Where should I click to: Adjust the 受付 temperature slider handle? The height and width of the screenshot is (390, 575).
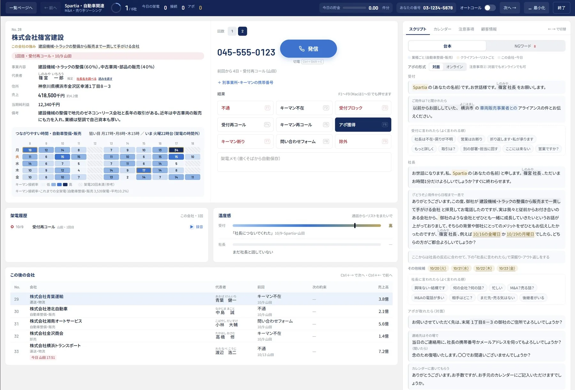(355, 225)
